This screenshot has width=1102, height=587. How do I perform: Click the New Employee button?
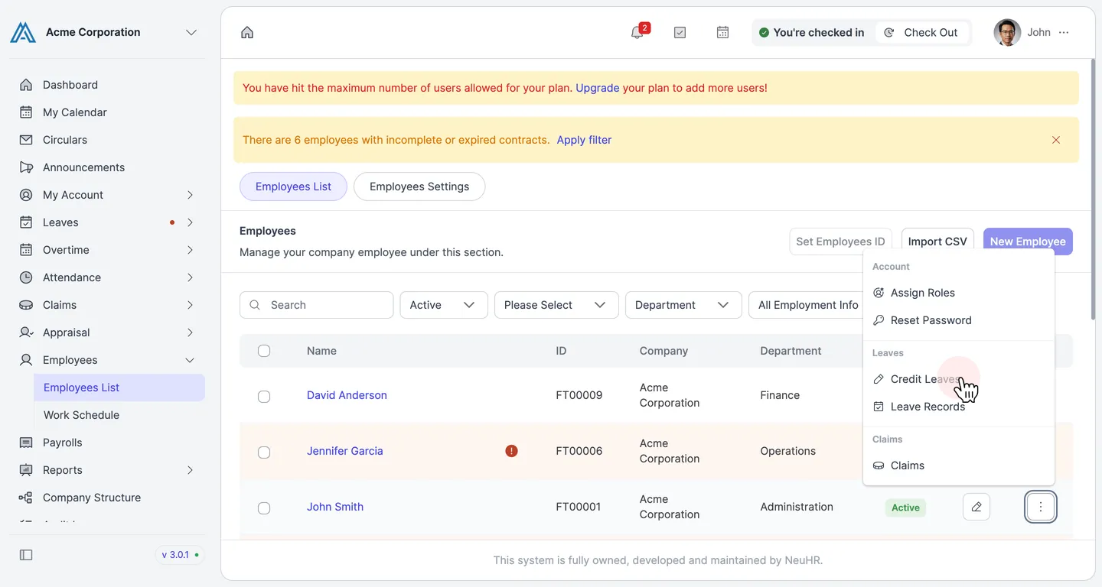(x=1028, y=242)
